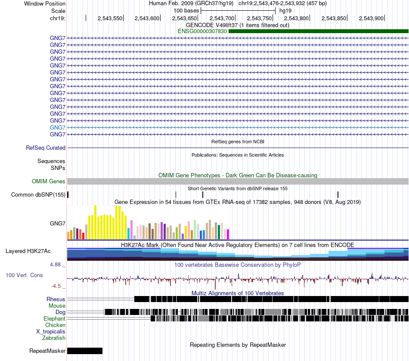Click the RepeatMasker track label
The height and width of the screenshot is (361, 409).
point(47,351)
